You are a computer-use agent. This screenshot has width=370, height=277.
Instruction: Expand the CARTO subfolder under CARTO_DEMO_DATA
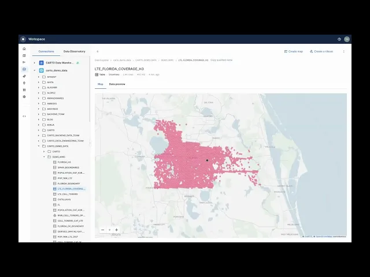[x=44, y=151]
